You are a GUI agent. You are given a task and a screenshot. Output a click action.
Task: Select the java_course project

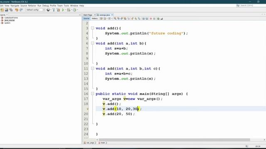pyautogui.click(x=10, y=20)
